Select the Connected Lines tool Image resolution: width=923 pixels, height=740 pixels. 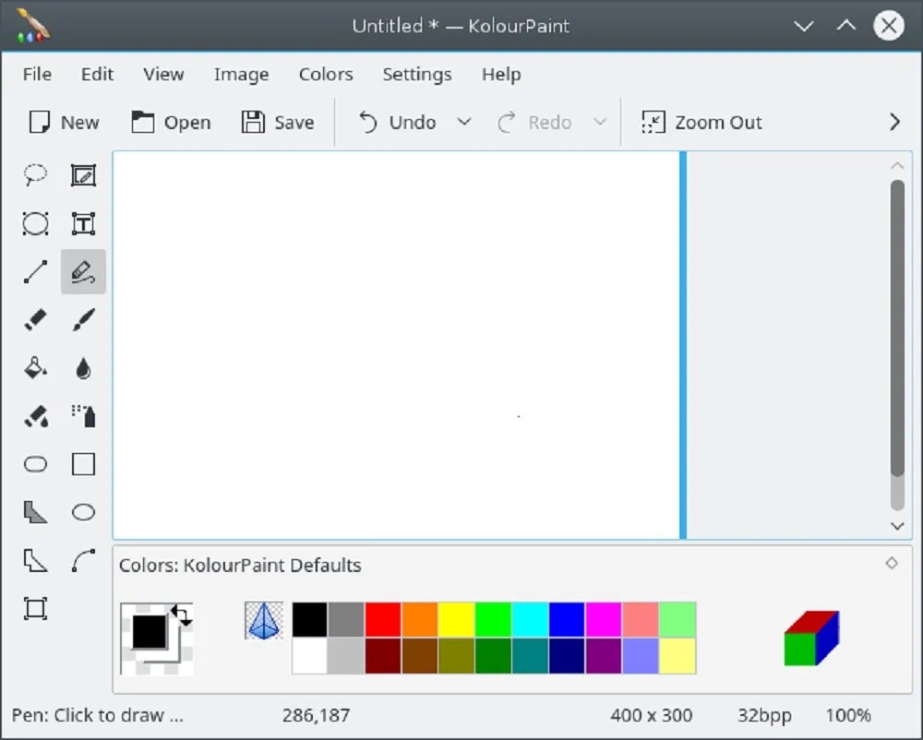pyautogui.click(x=35, y=561)
